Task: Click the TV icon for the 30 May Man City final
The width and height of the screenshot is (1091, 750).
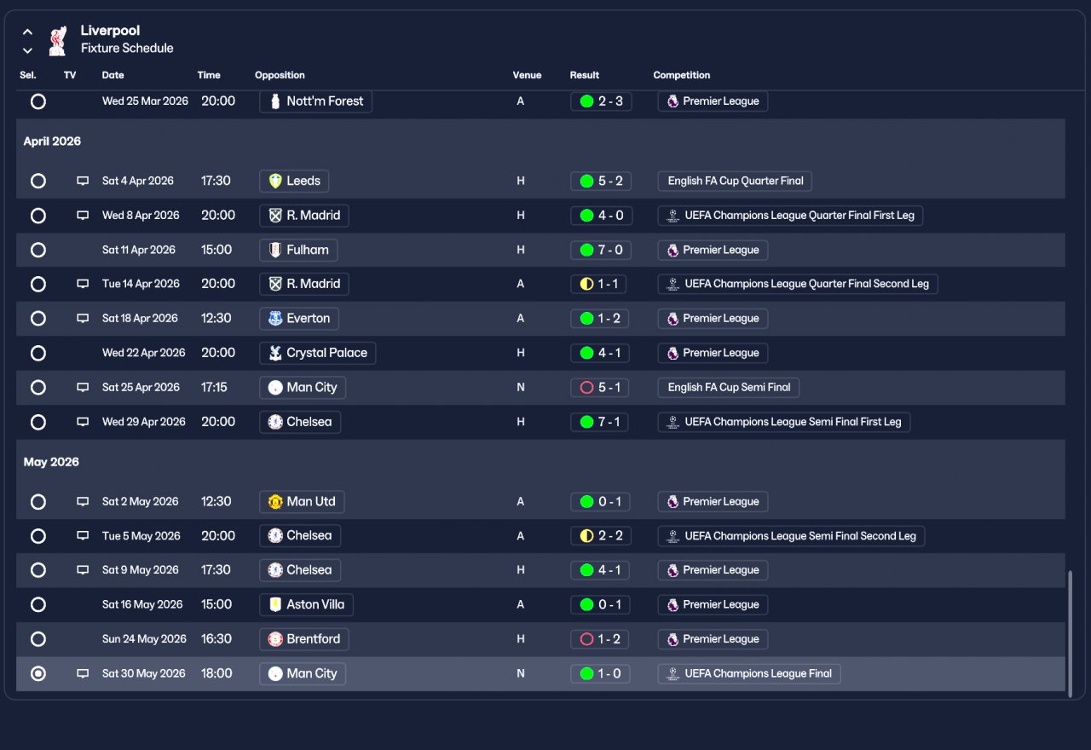Action: pos(83,673)
